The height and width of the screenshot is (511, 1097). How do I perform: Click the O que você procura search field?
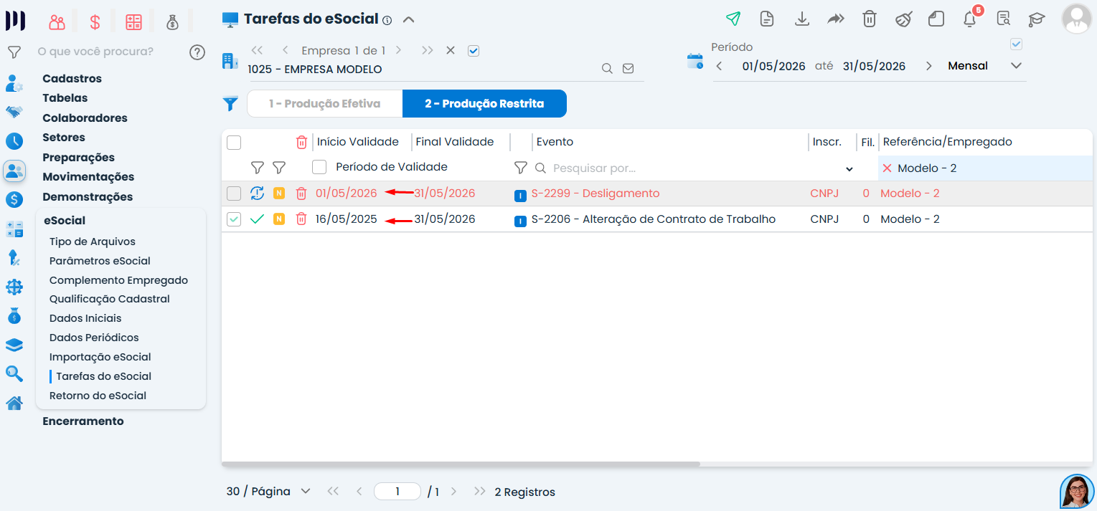click(108, 52)
